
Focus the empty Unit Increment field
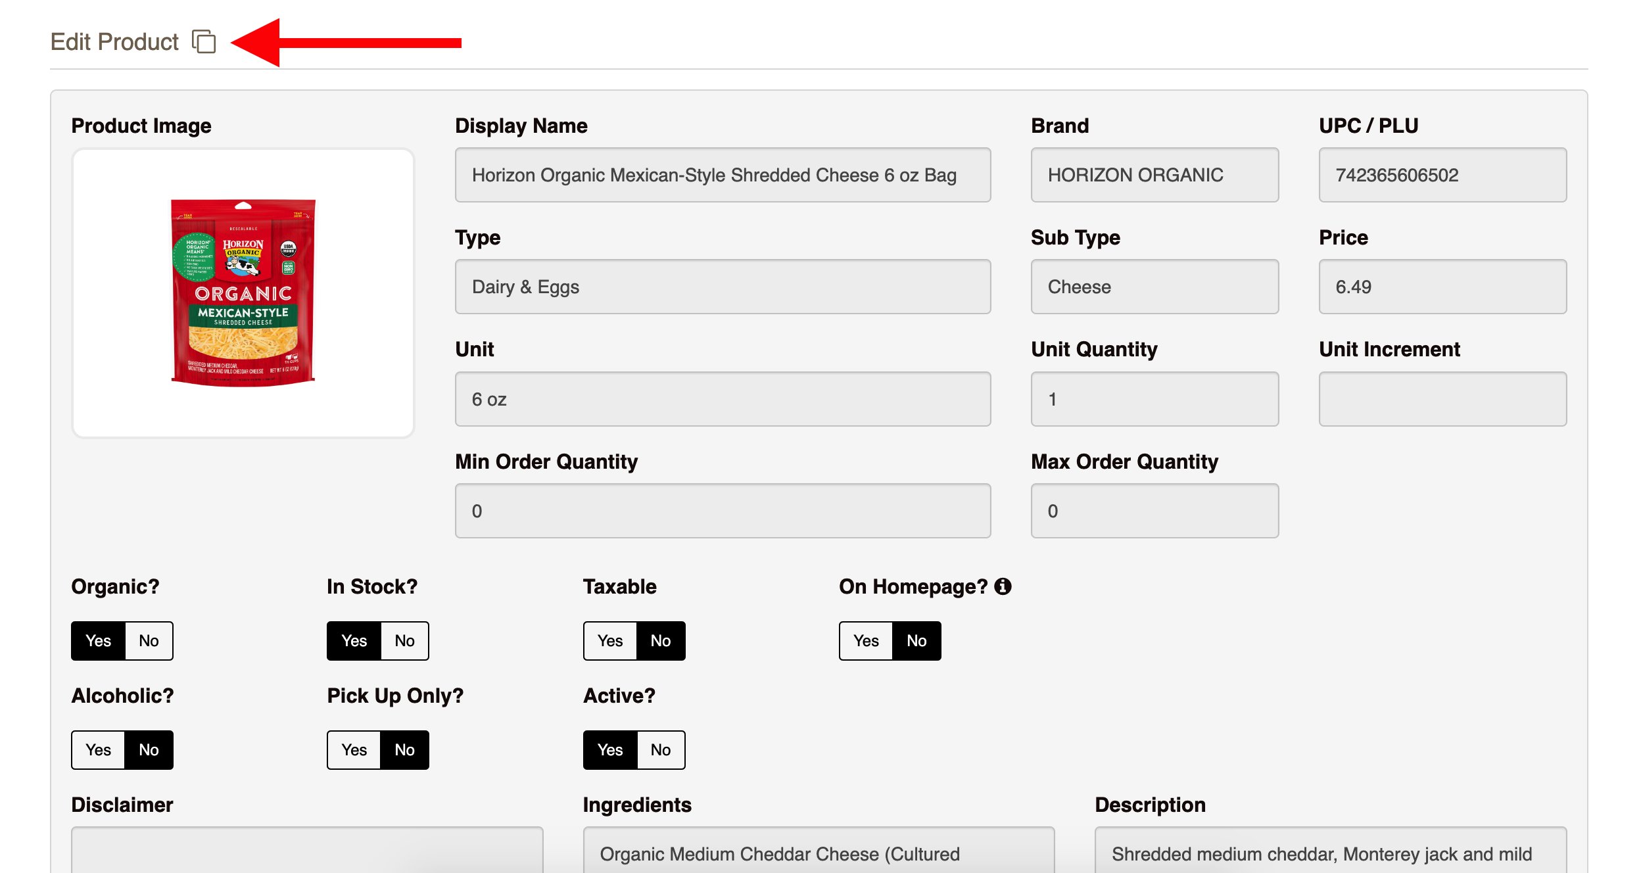click(1442, 399)
